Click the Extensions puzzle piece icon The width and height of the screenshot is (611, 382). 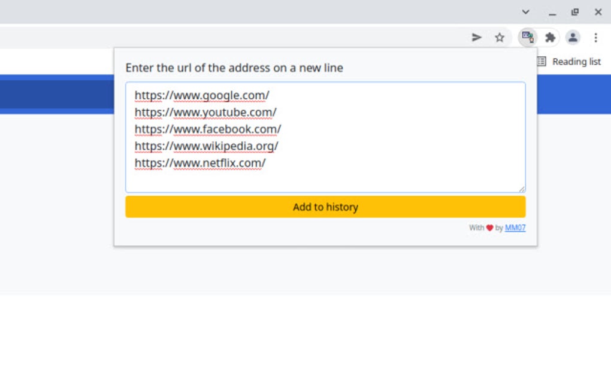click(x=550, y=37)
